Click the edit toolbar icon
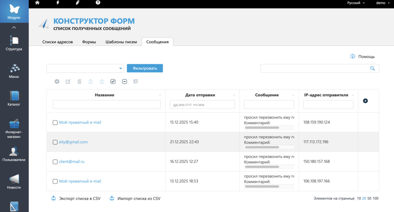The height and width of the screenshot is (212, 394). click(x=68, y=81)
